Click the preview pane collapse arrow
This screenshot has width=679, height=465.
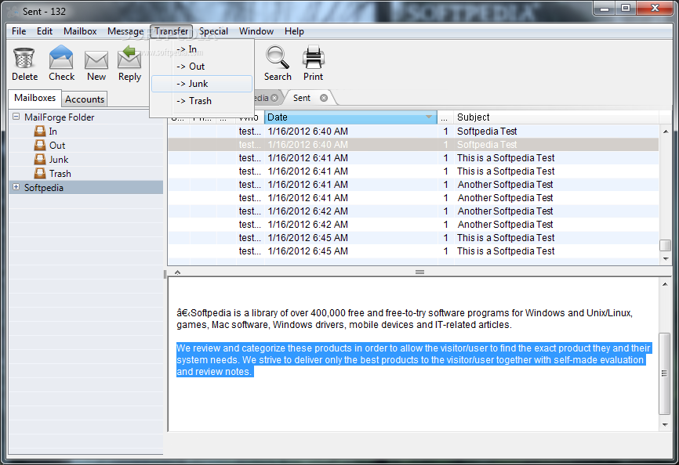[177, 272]
